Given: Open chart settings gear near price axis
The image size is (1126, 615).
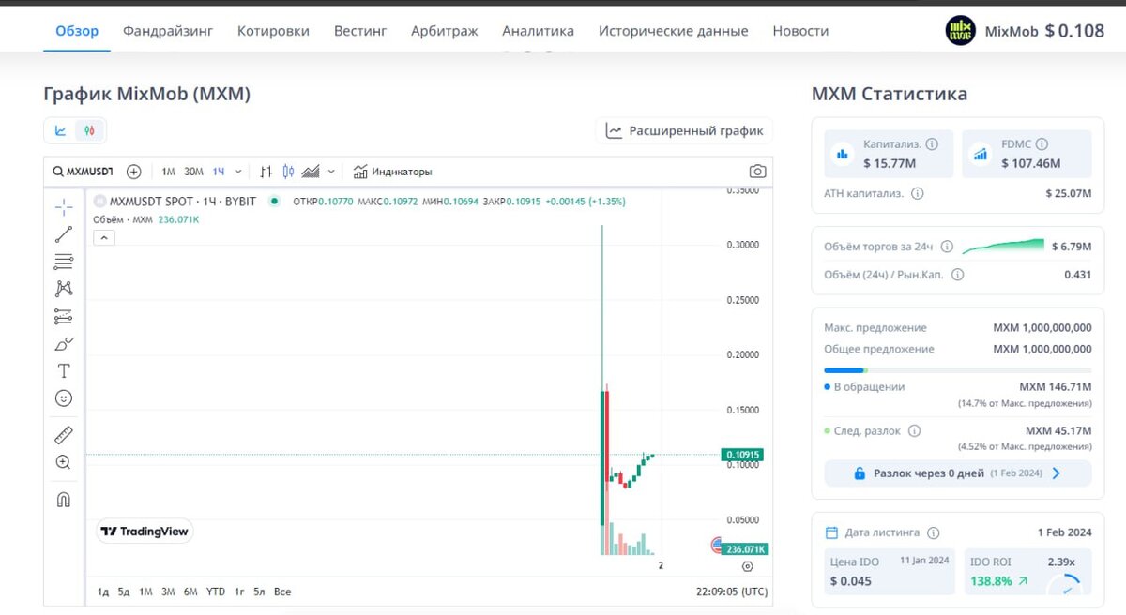Looking at the screenshot, I should 748,566.
